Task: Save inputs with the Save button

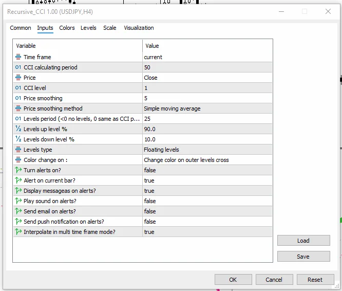Action: [303, 256]
